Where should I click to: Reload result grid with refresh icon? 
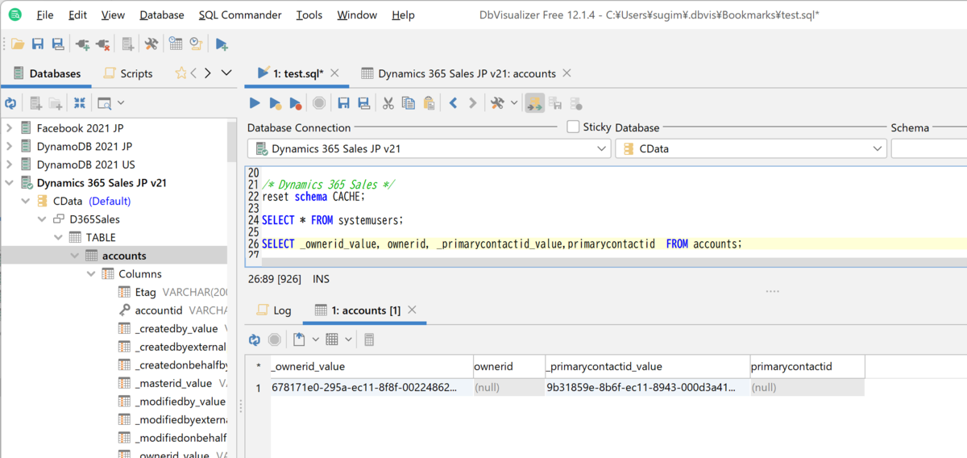pos(255,339)
